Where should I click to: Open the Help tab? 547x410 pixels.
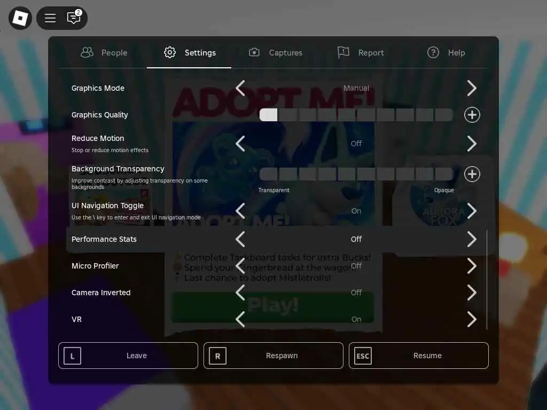pos(446,53)
